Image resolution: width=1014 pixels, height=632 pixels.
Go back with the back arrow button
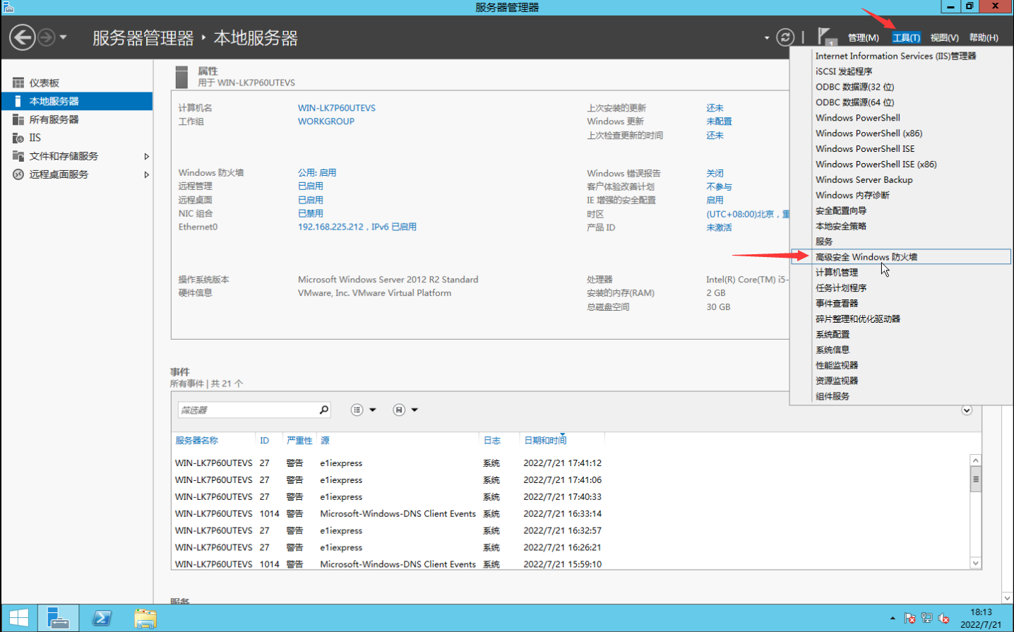click(23, 37)
